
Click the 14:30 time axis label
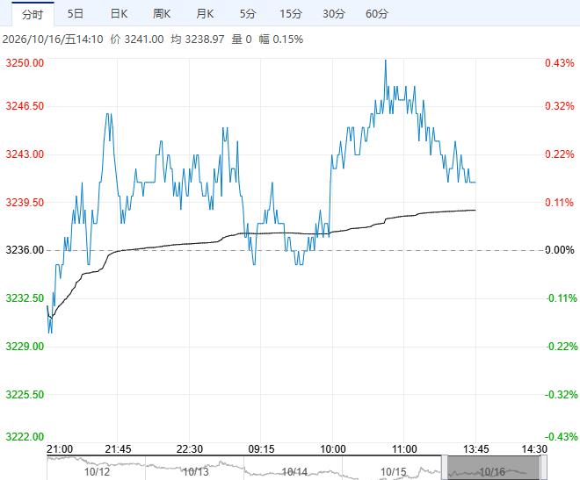click(534, 449)
